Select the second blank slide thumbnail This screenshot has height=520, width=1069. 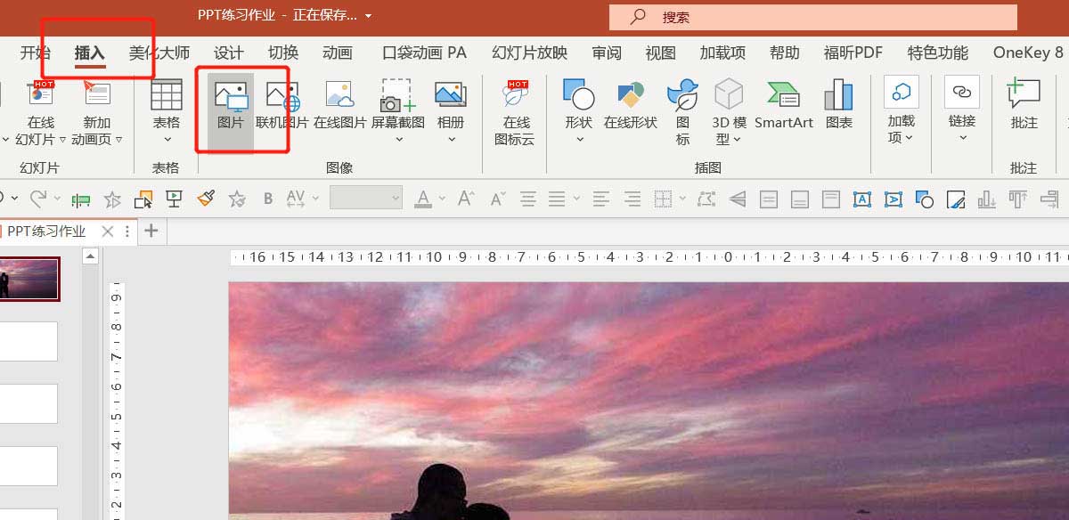click(29, 341)
